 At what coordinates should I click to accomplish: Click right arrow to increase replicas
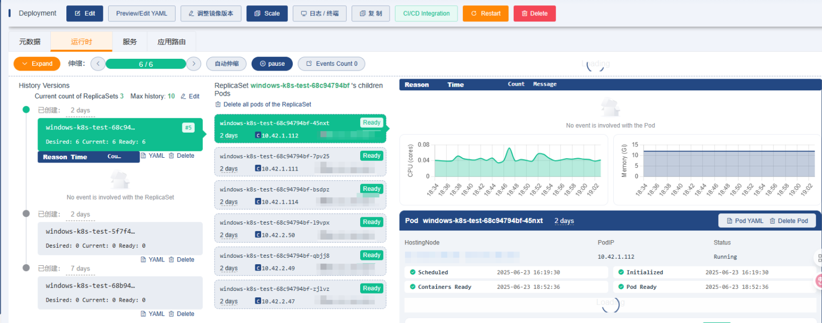coord(194,63)
